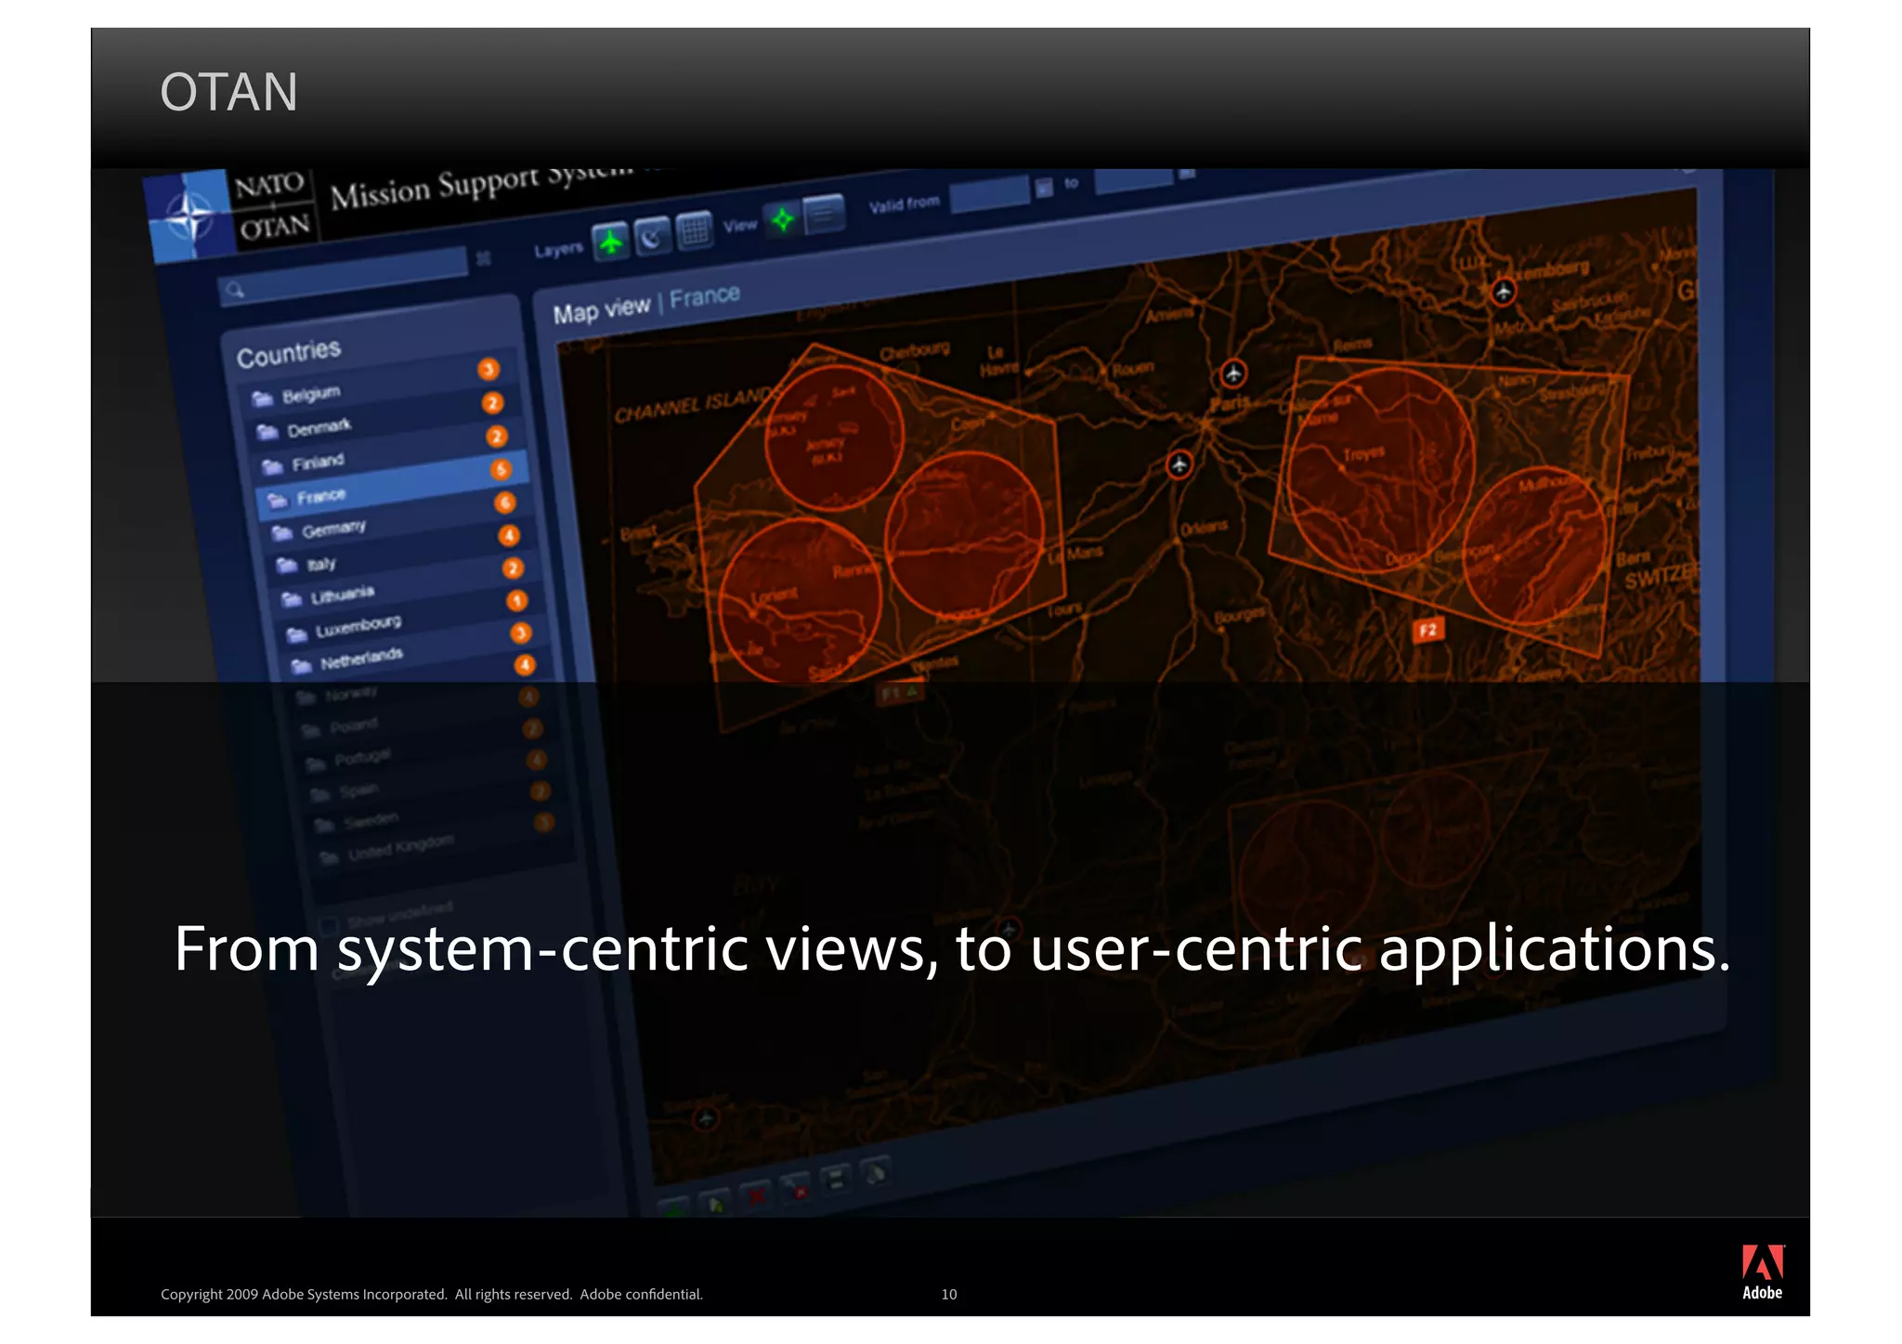Click the 'to' end date field
The height and width of the screenshot is (1344, 1902).
(x=1133, y=180)
